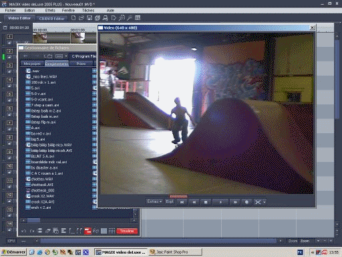
Task: Open the grid-style toolbar icon at far right
Action: tap(138, 18)
